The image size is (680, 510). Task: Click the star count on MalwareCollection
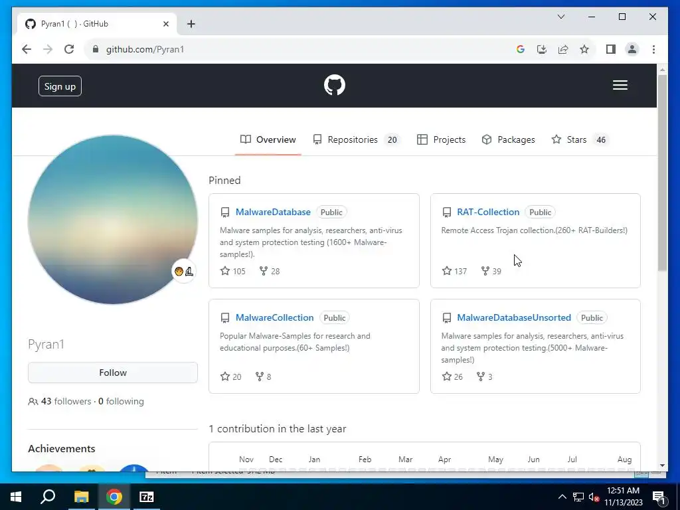click(x=230, y=377)
